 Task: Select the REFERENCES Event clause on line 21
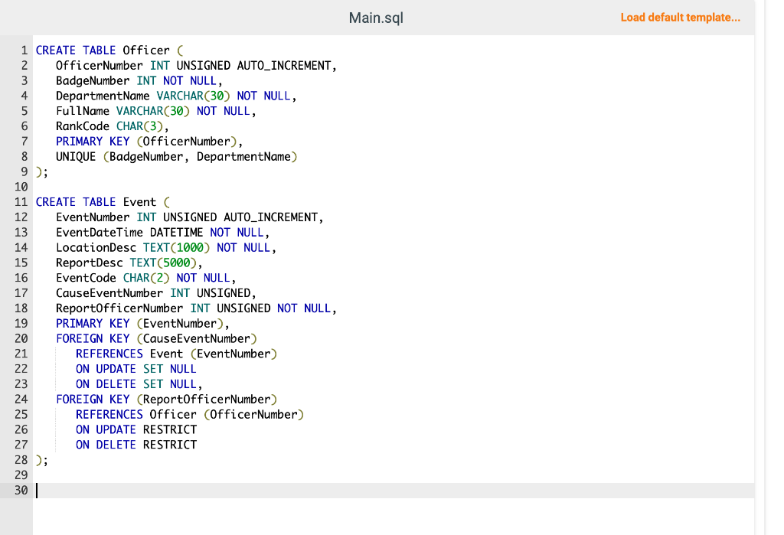(x=127, y=354)
